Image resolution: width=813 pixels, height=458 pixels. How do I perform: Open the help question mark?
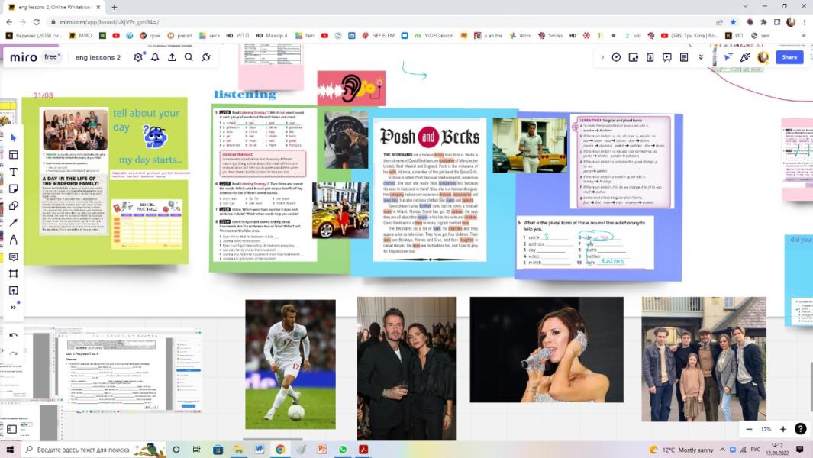click(801, 429)
